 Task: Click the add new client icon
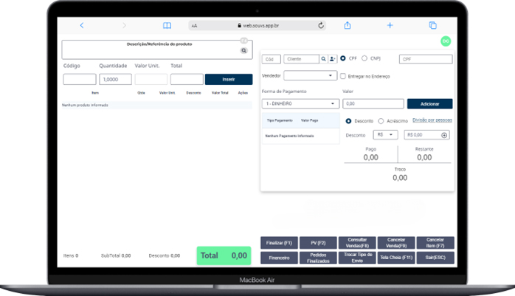[x=332, y=59]
